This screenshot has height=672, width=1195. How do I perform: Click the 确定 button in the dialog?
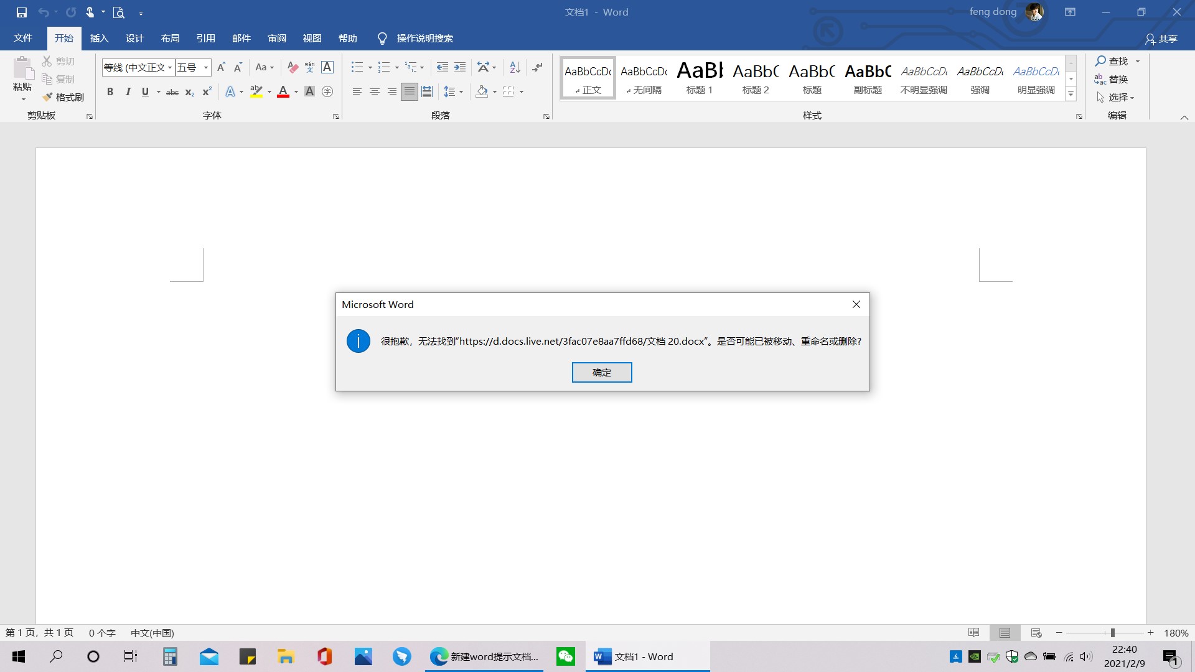(602, 372)
